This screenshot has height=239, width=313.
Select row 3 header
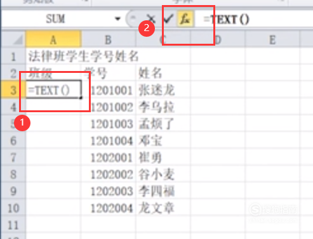(13, 90)
